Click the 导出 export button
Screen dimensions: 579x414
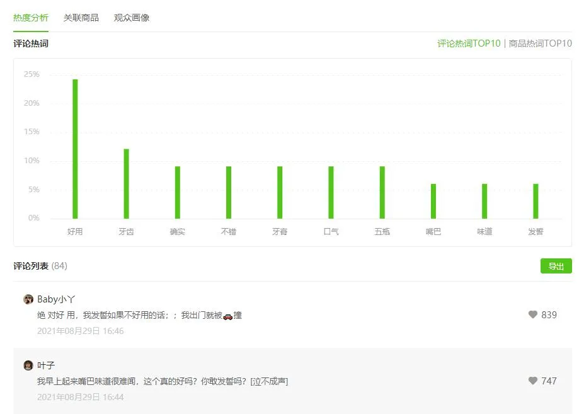click(x=556, y=266)
